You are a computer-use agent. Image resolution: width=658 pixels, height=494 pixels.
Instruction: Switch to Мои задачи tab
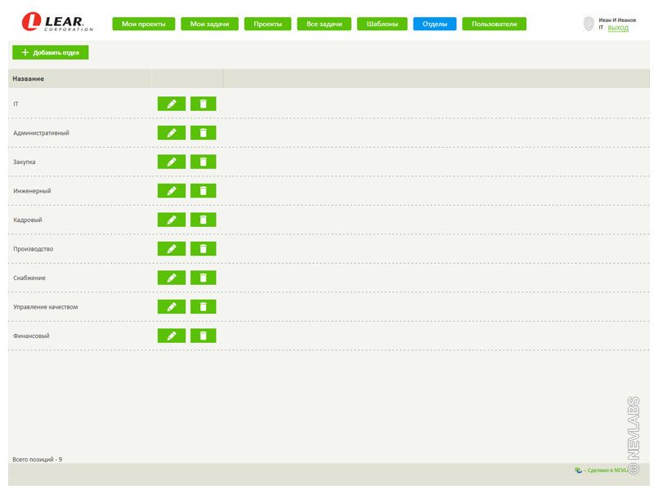click(209, 24)
